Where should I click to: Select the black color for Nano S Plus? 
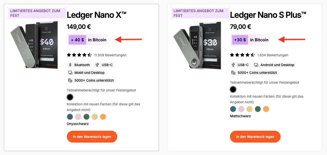tap(233, 89)
